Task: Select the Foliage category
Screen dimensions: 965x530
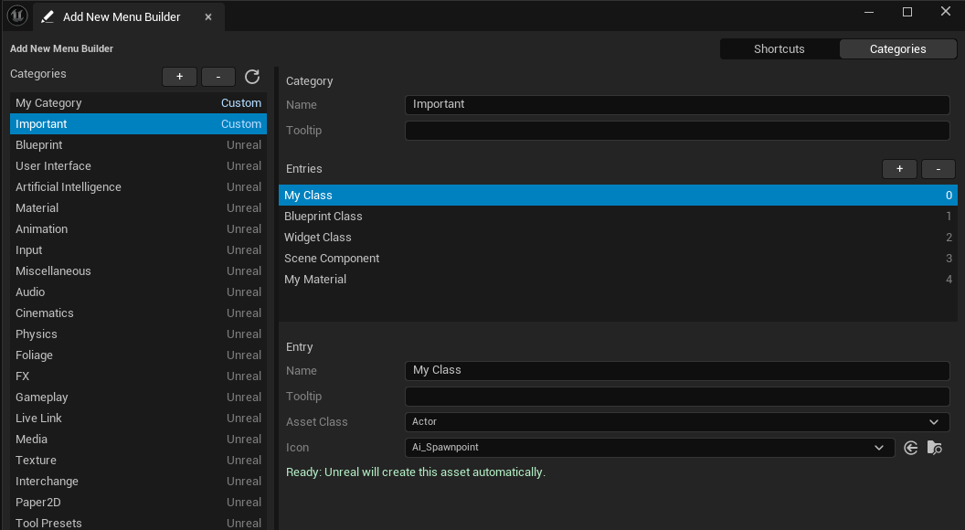Action: tap(139, 355)
